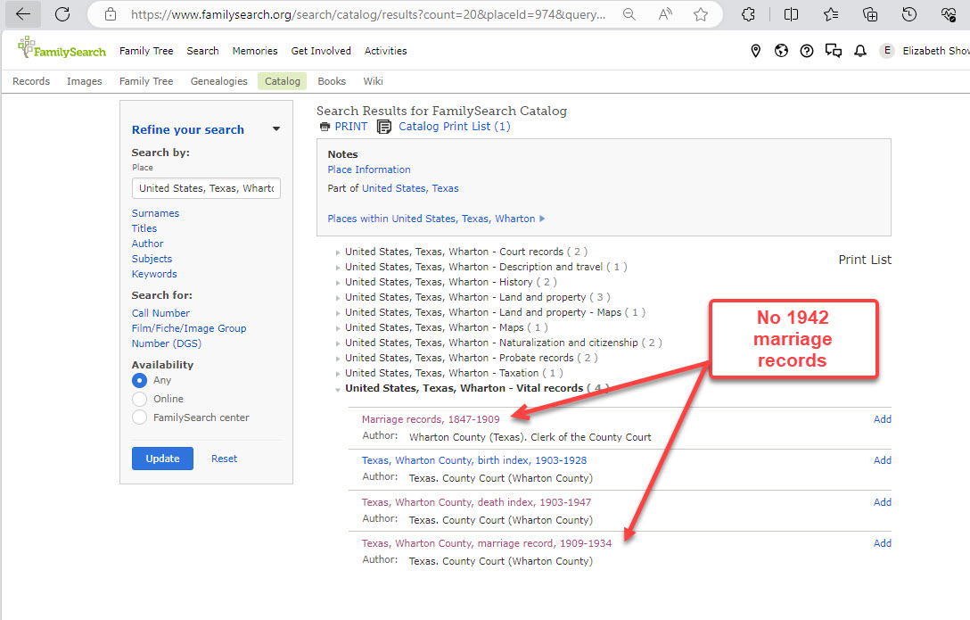Click the Reset link
This screenshot has height=620, width=970.
tap(224, 459)
